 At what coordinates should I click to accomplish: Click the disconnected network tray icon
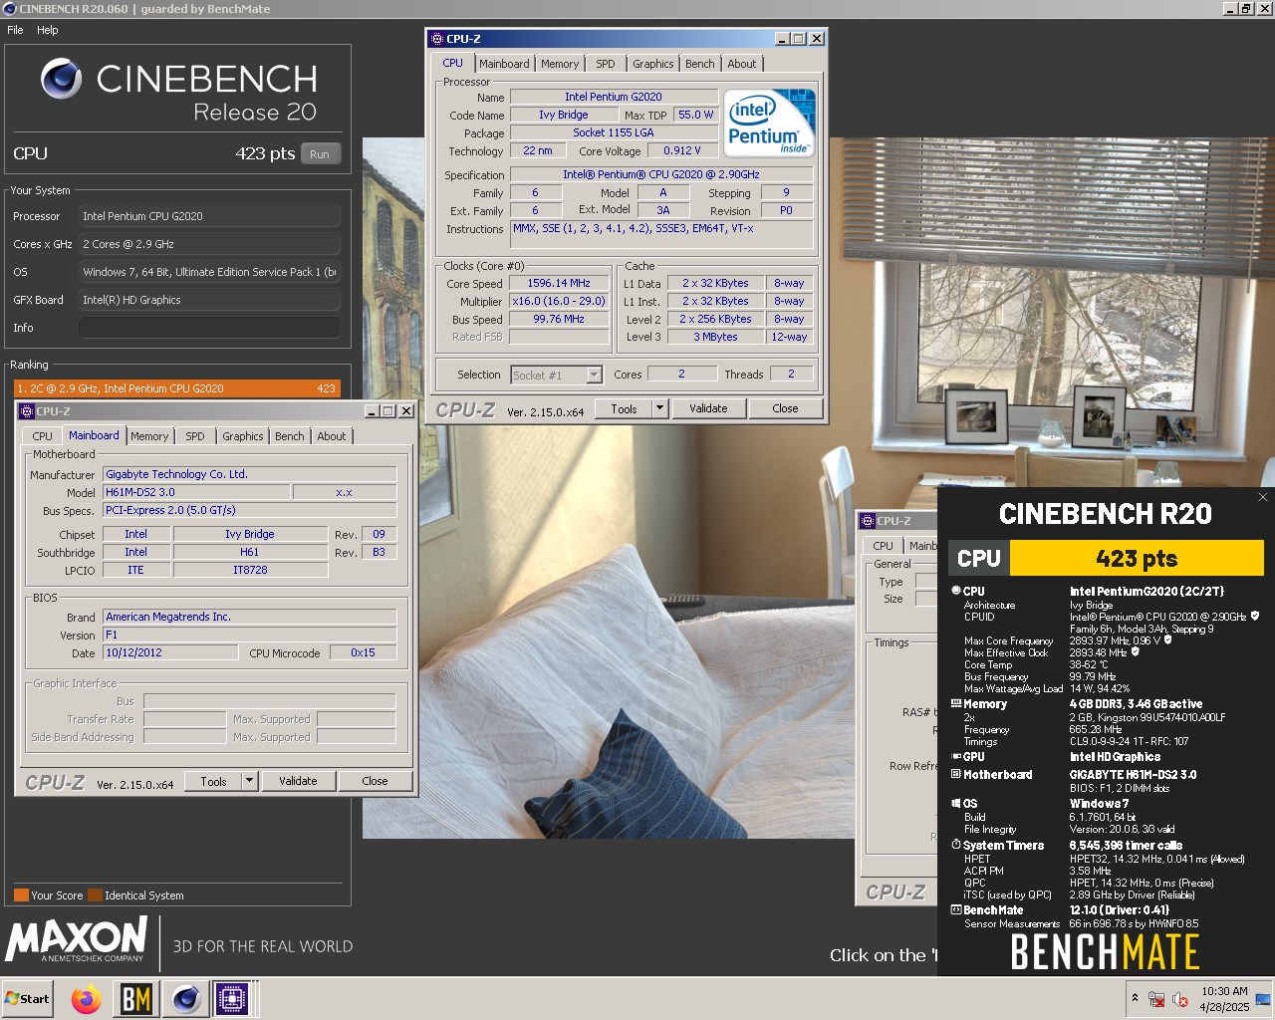click(x=1156, y=999)
